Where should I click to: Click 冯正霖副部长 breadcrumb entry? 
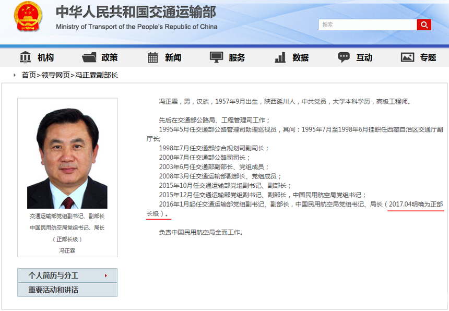[x=97, y=75]
